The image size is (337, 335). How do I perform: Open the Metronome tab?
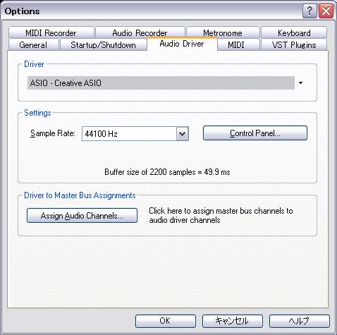click(223, 32)
